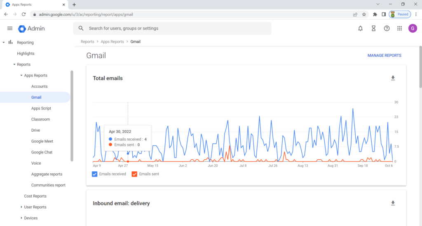This screenshot has width=422, height=226.
Task: Click the Apr 30 emails received point
Action: pyautogui.click(x=128, y=154)
